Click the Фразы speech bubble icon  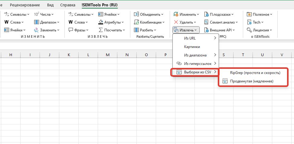(71, 30)
